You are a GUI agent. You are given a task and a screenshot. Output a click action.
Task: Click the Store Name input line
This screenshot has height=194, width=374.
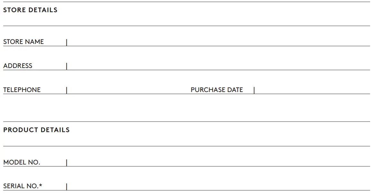point(218,42)
